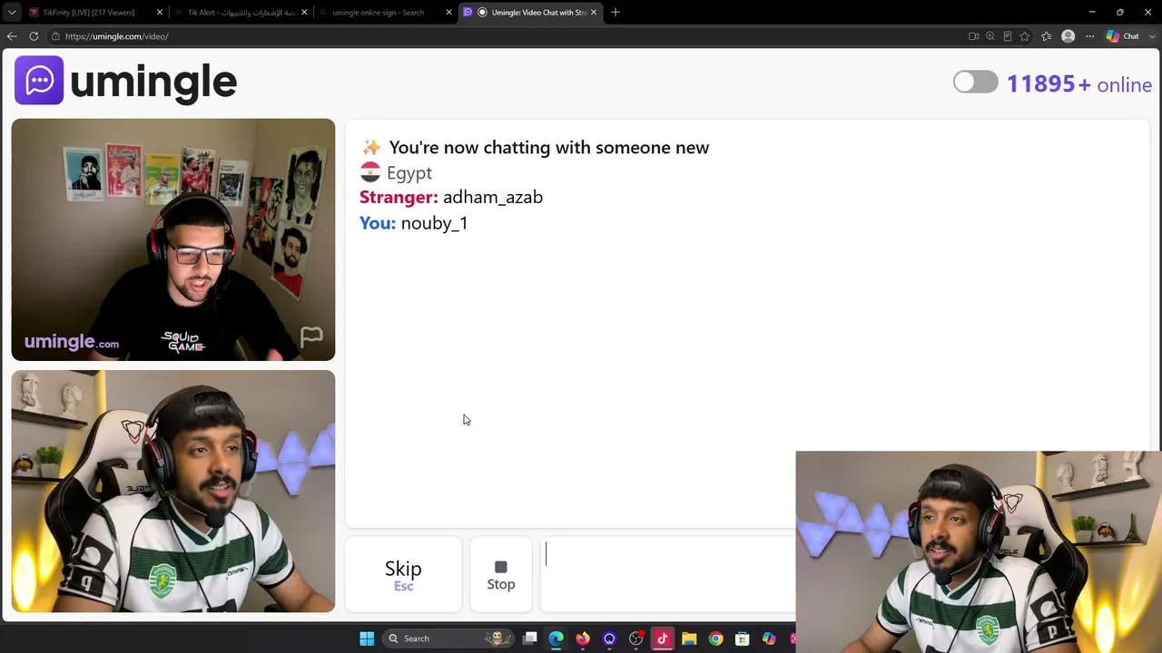The width and height of the screenshot is (1162, 653).
Task: Click the "11895+ online" counter
Action: [x=1079, y=84]
